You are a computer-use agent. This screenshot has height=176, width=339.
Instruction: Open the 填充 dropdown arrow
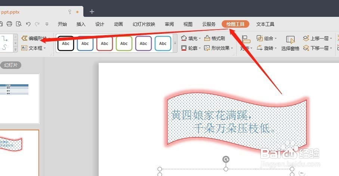pos(200,39)
